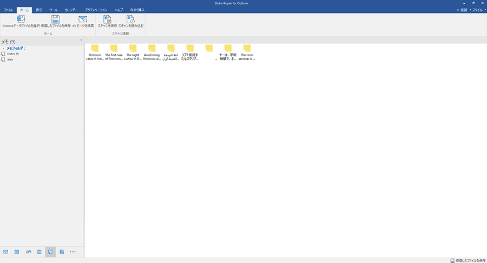Click 修復したファイルを保存 in status bar
The height and width of the screenshot is (263, 487).
468,260
